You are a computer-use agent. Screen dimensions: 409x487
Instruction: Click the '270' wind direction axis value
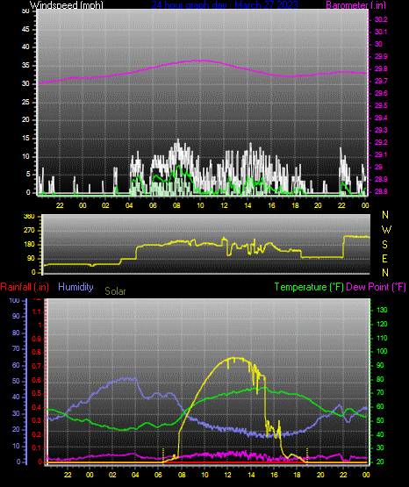tap(29, 231)
